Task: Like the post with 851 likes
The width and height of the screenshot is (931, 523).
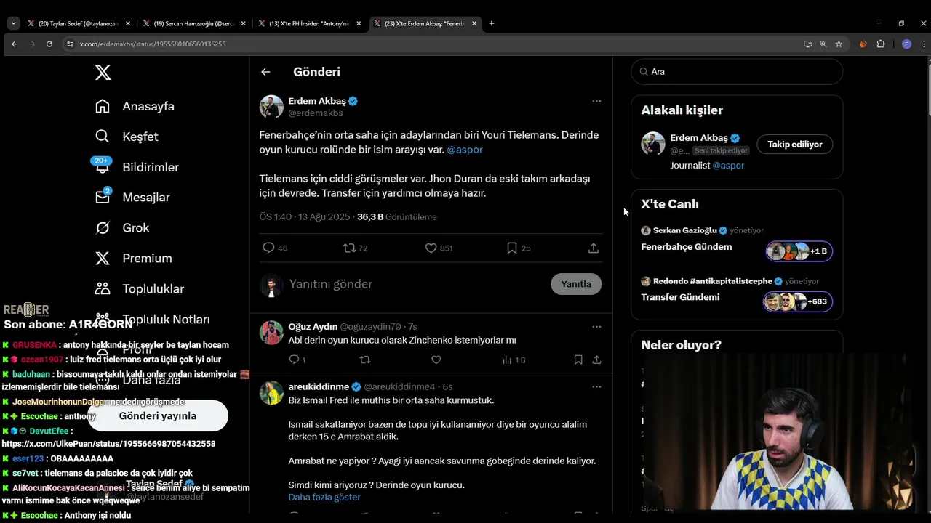Action: click(x=439, y=248)
